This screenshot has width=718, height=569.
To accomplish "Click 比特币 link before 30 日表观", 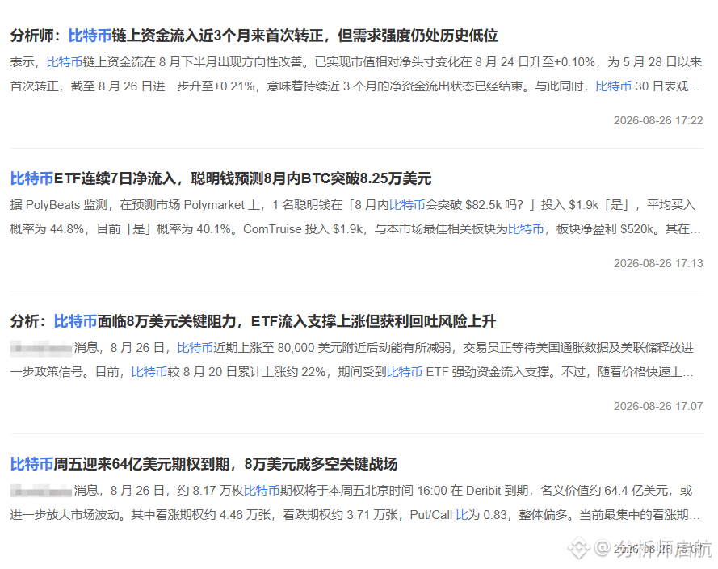I will [x=614, y=86].
